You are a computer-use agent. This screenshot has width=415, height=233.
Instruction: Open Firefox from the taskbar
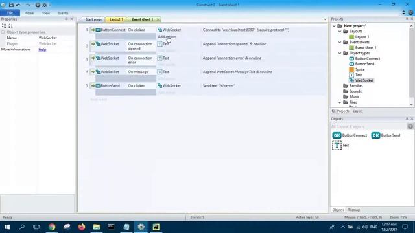(x=82, y=227)
